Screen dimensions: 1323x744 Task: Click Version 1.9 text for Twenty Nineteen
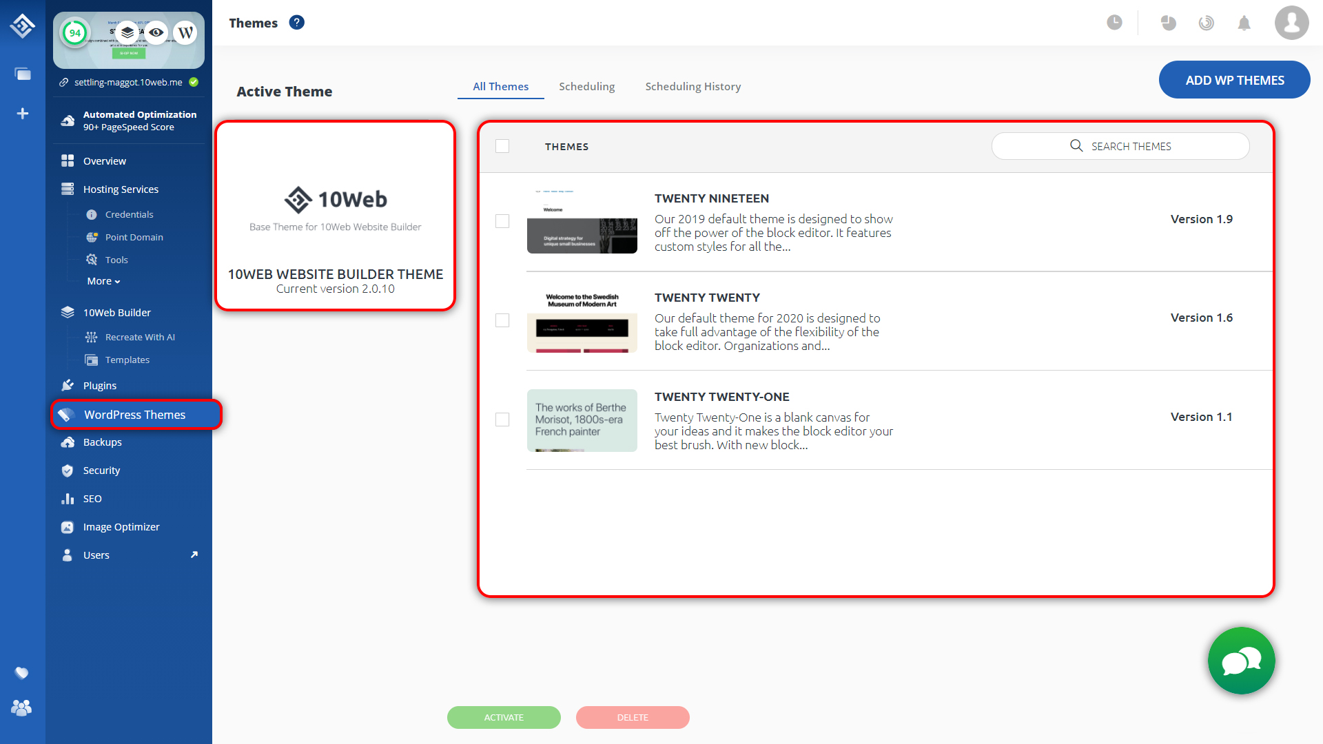pos(1202,219)
